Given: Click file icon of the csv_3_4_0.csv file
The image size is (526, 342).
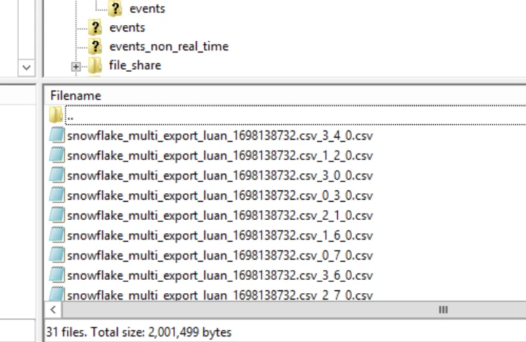Looking at the screenshot, I should (x=57, y=135).
